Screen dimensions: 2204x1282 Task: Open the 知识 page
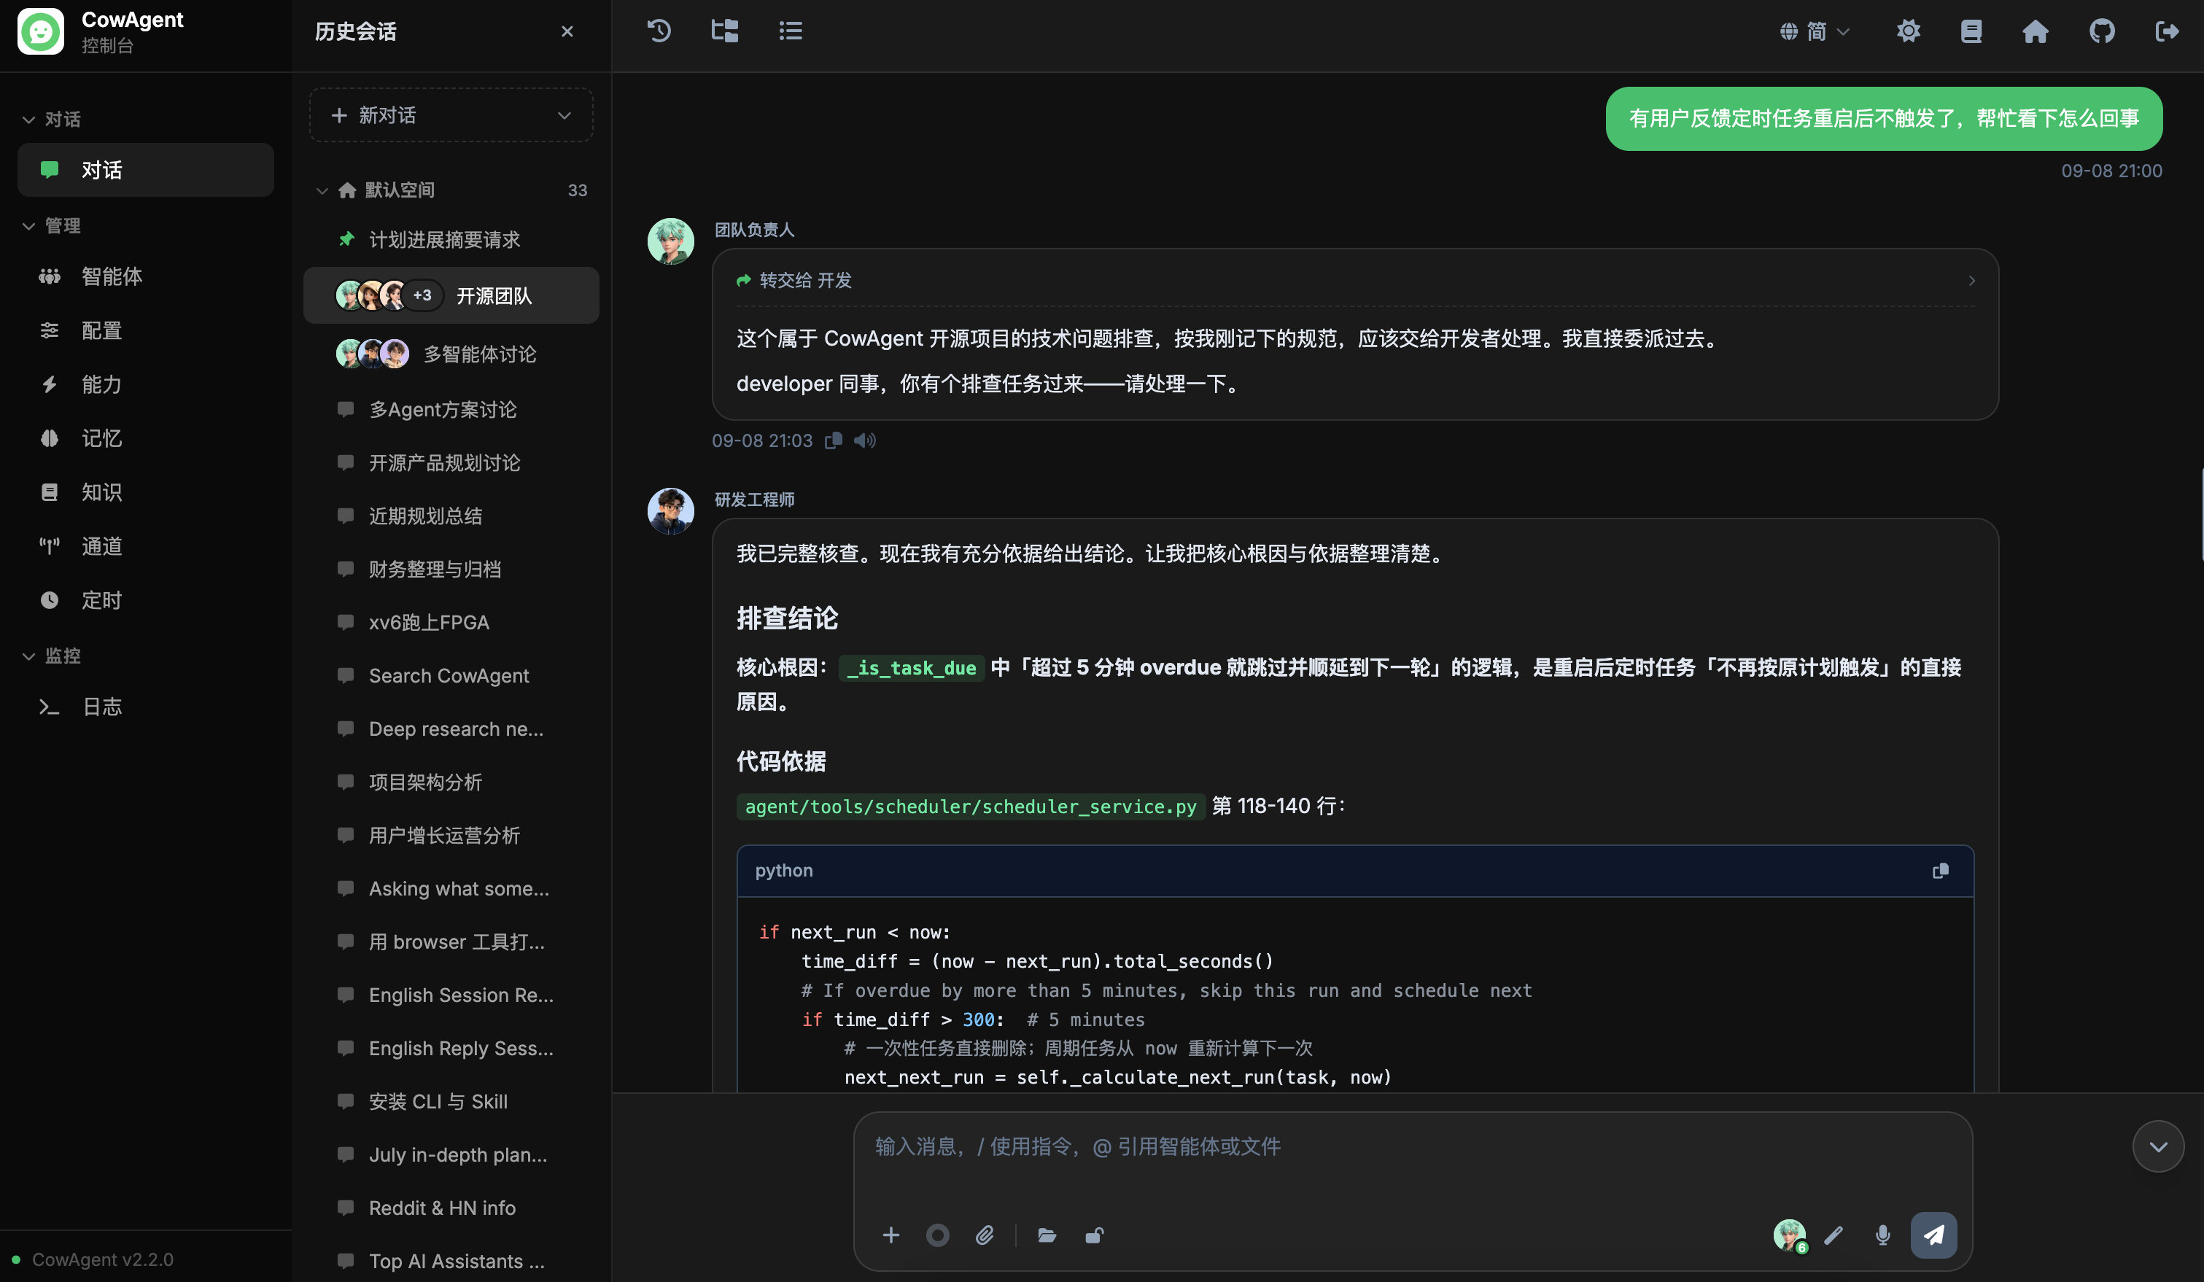[146, 492]
